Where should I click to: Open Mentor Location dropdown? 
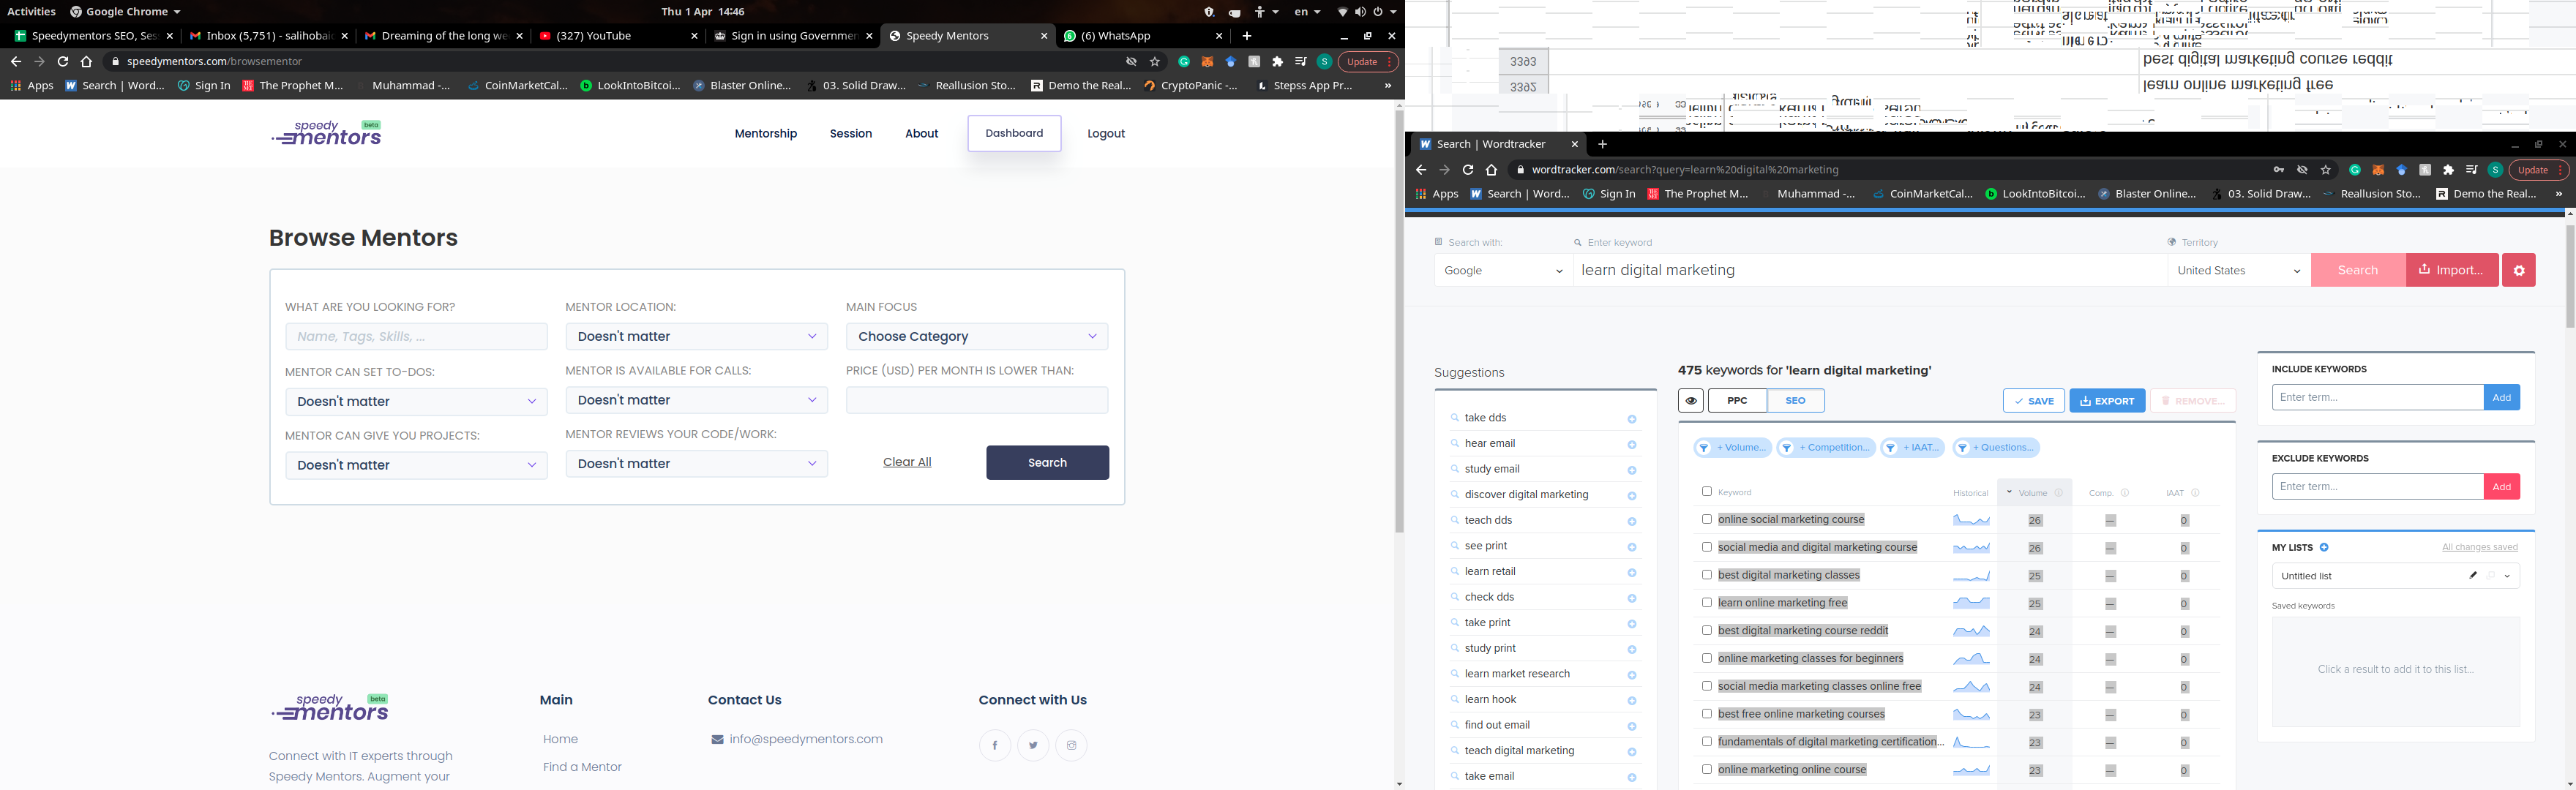(x=696, y=336)
